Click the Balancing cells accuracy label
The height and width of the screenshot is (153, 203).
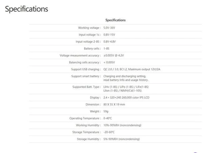tap(85, 62)
